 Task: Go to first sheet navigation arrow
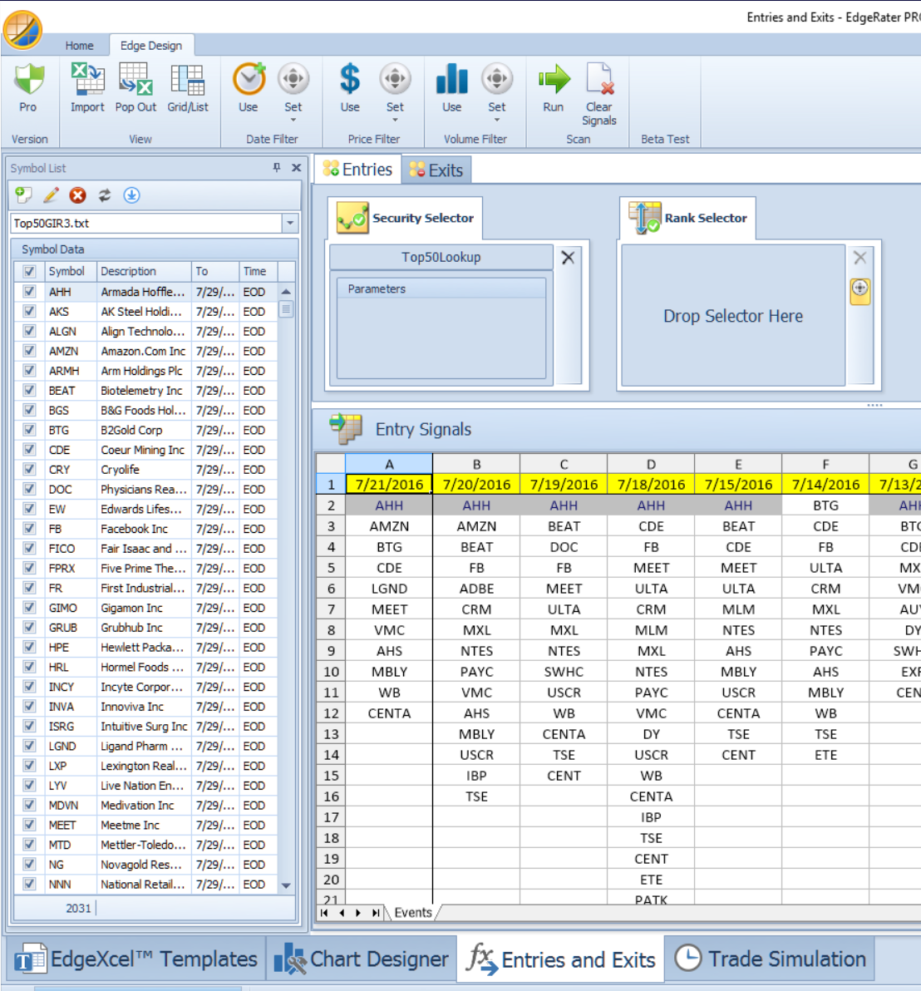pos(324,913)
